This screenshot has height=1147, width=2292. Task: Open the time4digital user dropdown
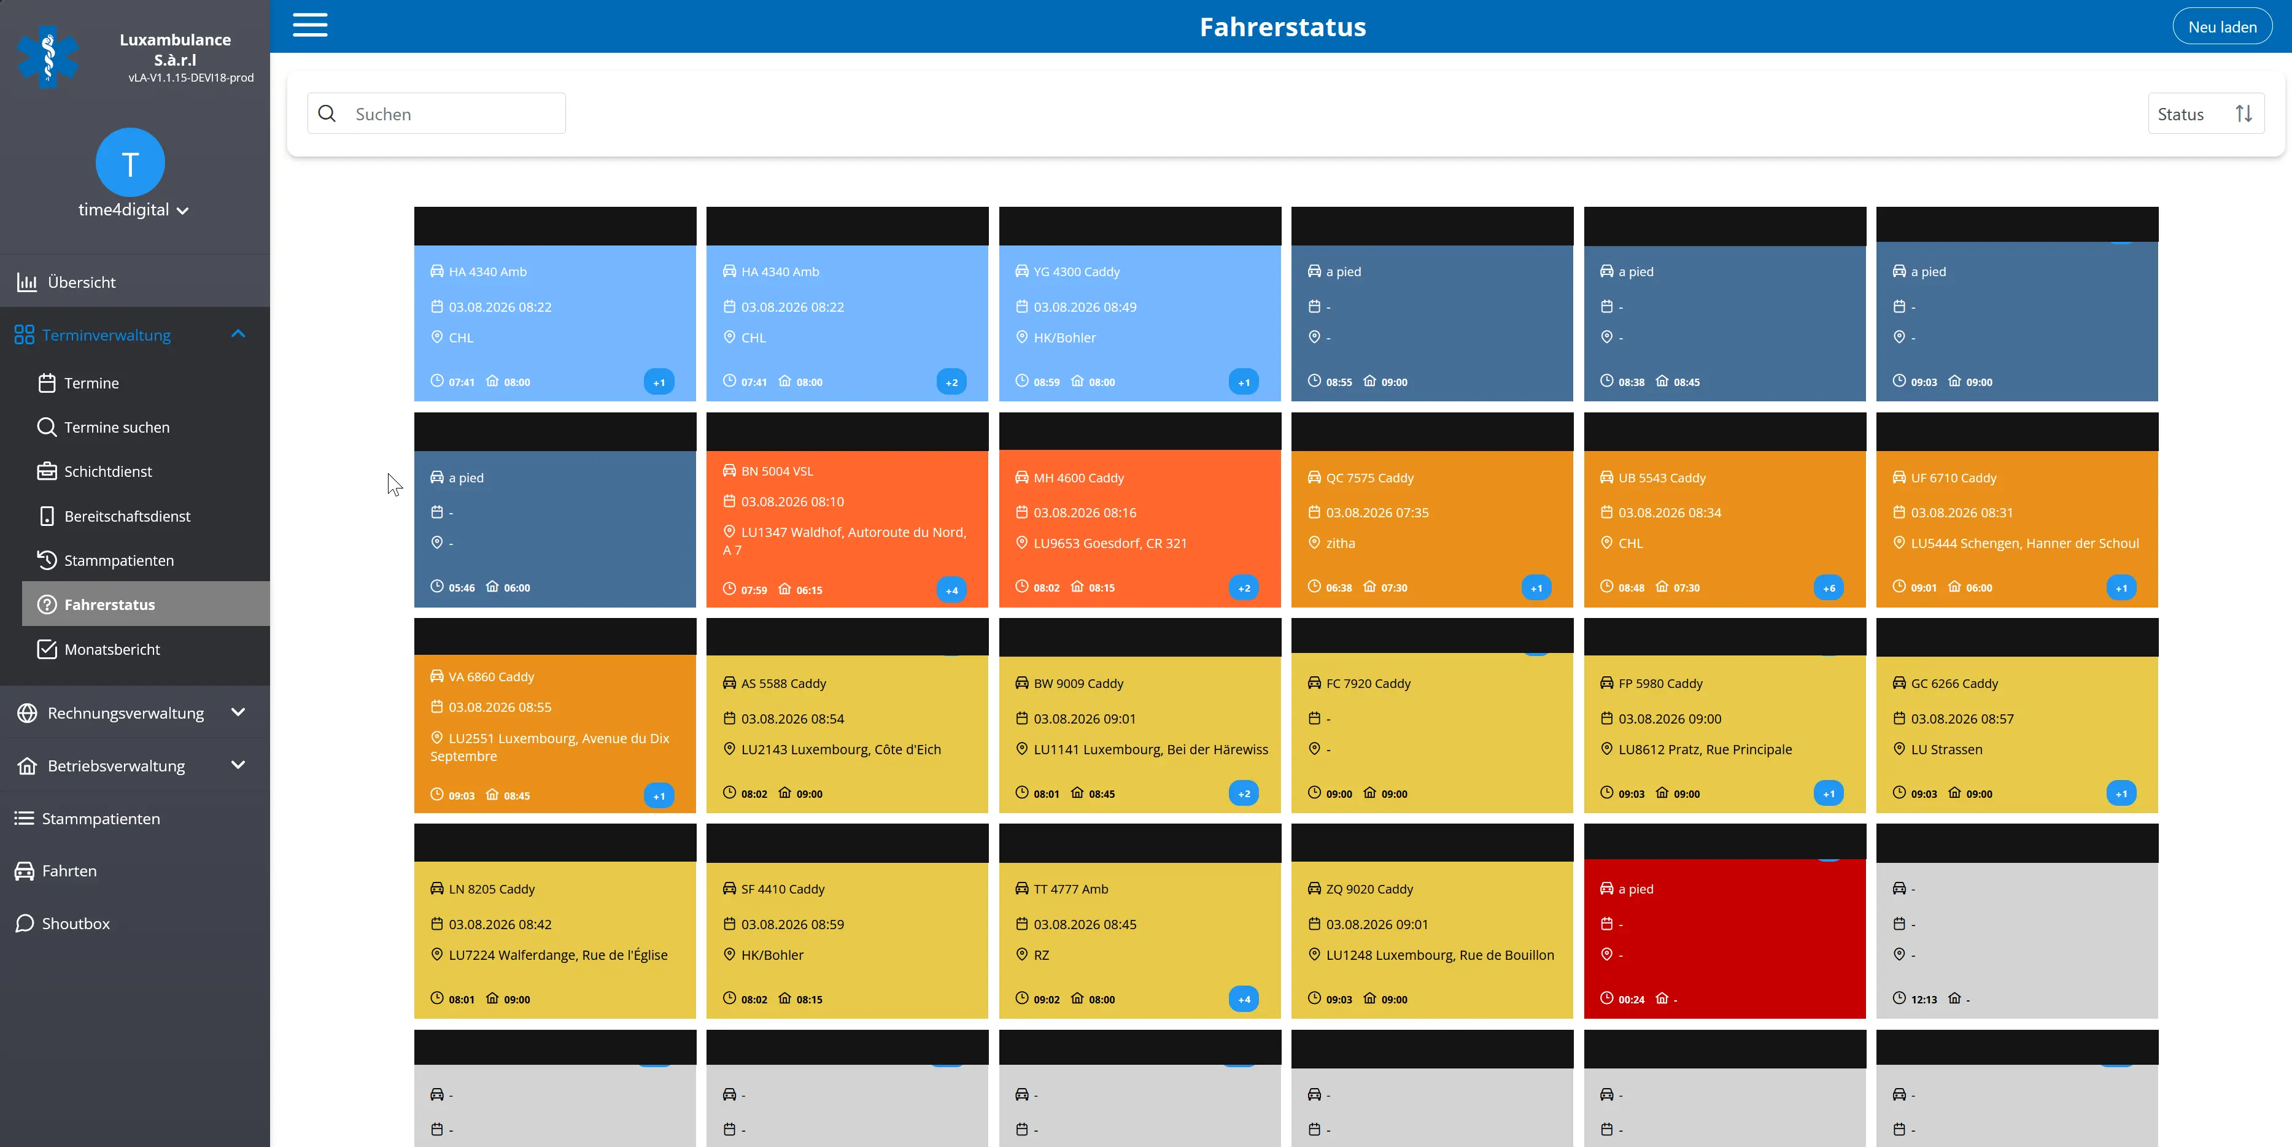coord(133,210)
